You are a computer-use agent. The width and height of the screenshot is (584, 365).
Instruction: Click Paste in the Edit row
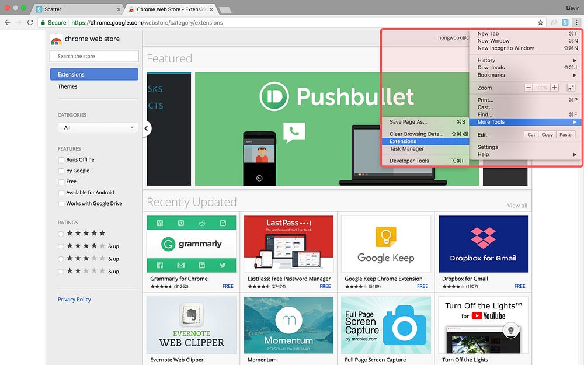(565, 135)
